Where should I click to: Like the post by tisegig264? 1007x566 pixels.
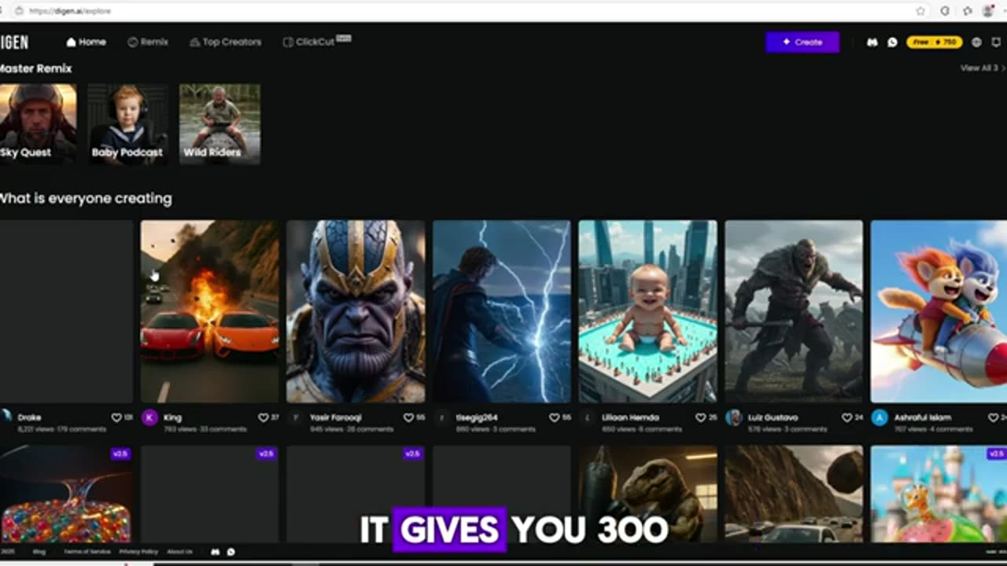coord(555,417)
